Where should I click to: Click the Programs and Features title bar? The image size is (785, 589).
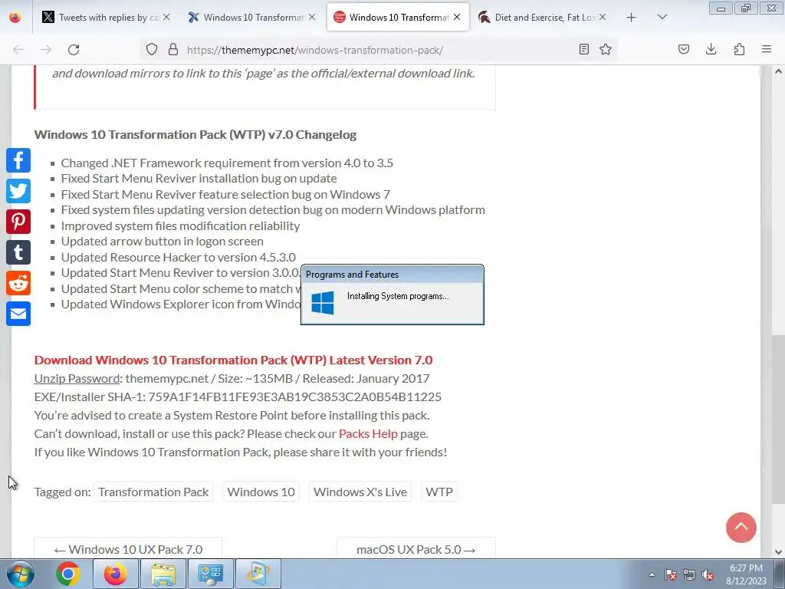[x=392, y=275]
